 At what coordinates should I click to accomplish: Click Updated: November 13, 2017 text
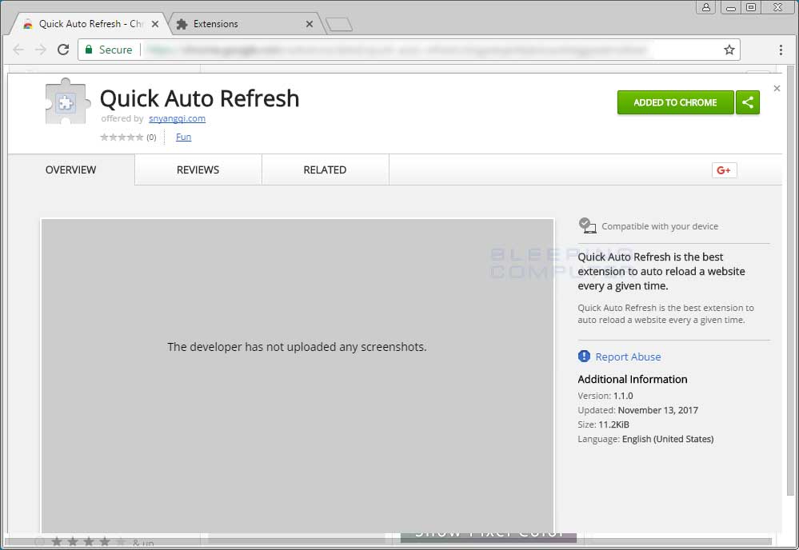click(x=637, y=410)
